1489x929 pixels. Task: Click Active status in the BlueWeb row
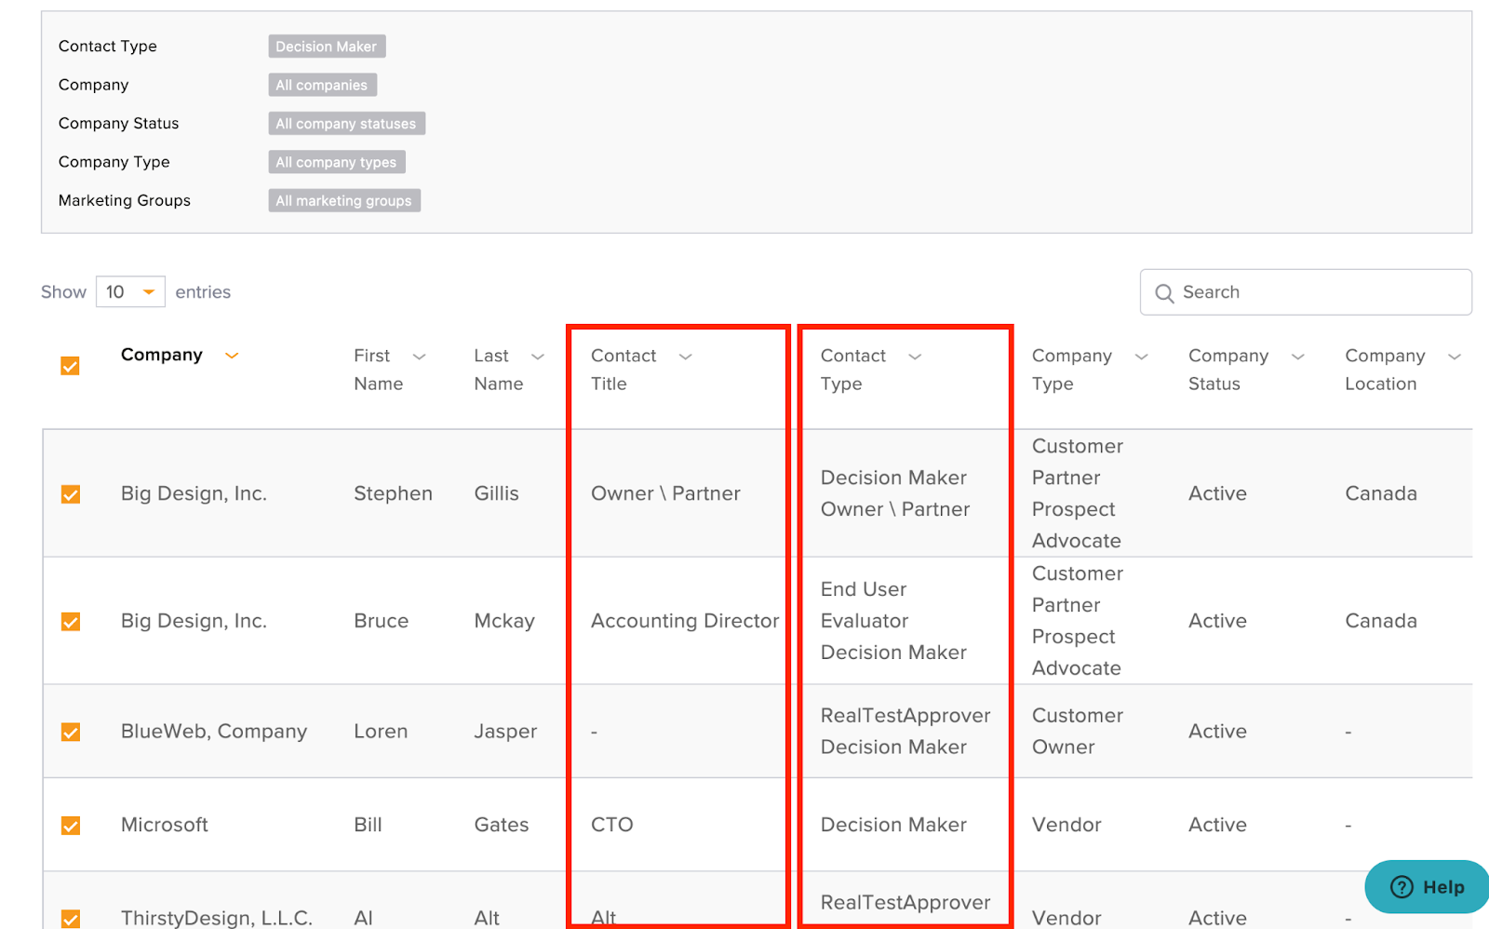point(1217,732)
